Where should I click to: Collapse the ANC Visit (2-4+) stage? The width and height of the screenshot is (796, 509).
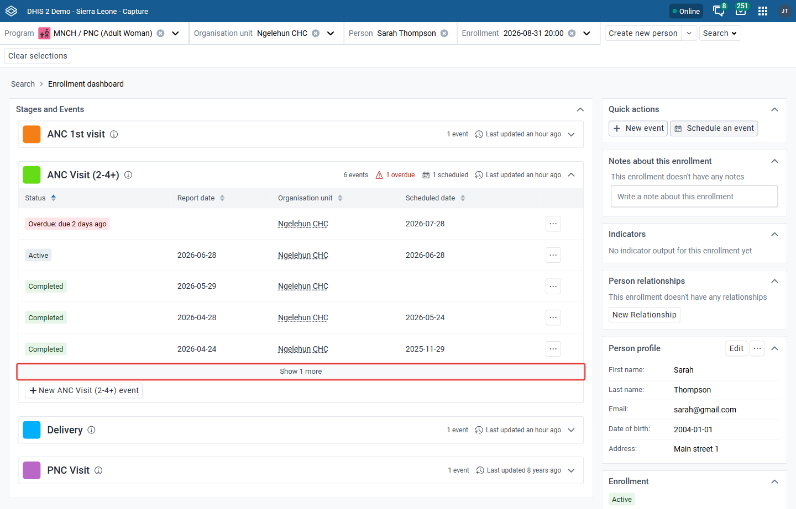572,175
